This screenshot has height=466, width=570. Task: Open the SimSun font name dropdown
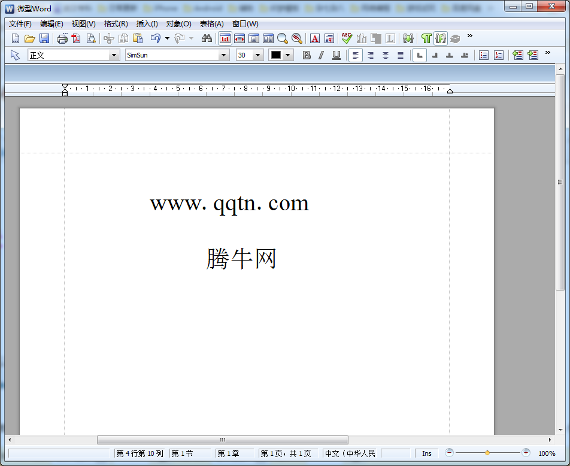[x=224, y=55]
